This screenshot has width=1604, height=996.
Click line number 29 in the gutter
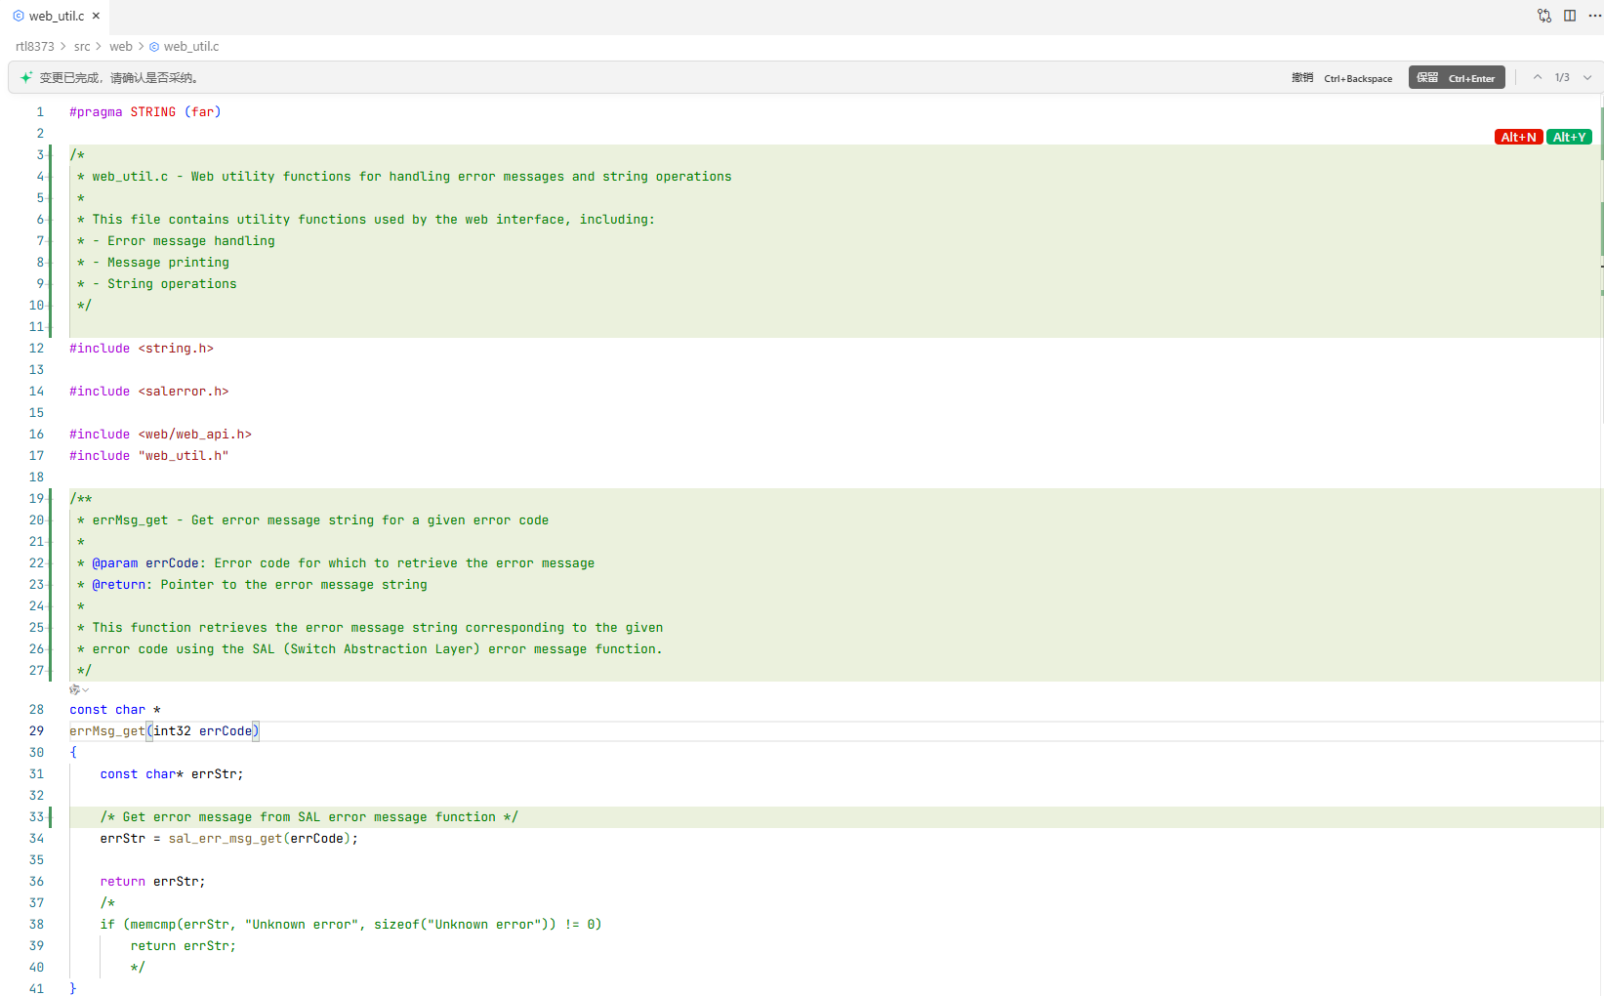[36, 730]
